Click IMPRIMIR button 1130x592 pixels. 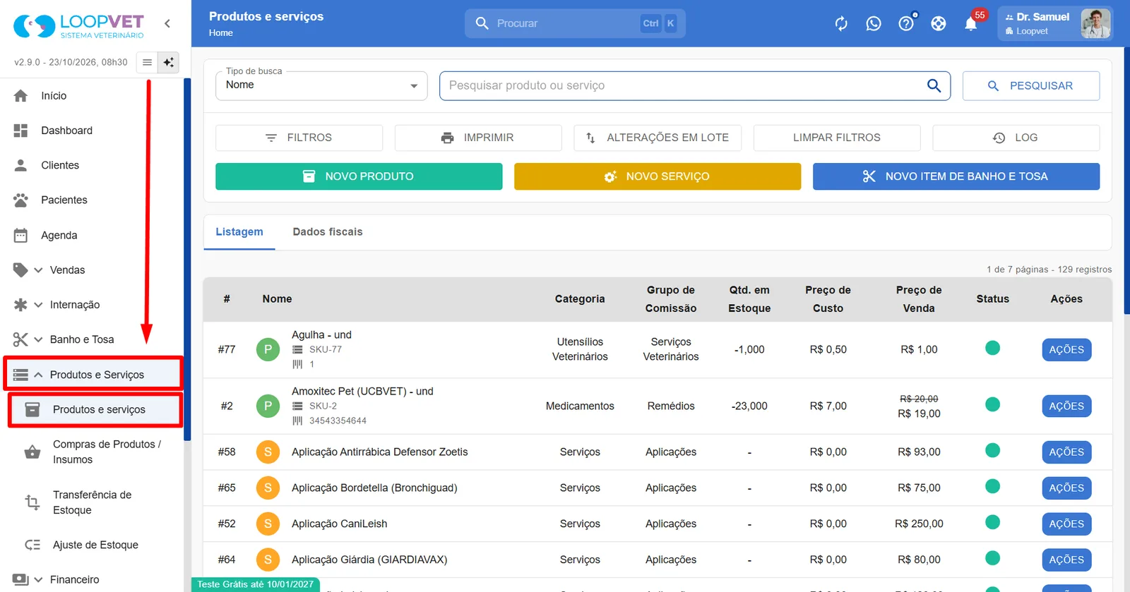pos(478,138)
